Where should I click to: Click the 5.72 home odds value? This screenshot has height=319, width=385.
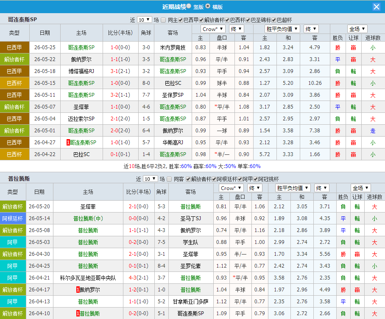(265, 154)
